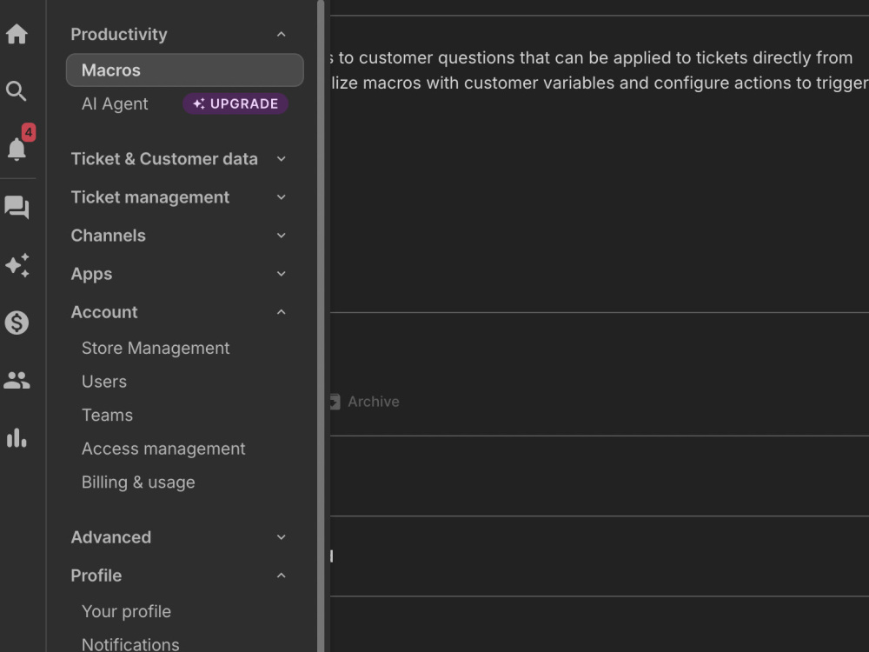
Task: Open Store Management settings
Action: [156, 349]
